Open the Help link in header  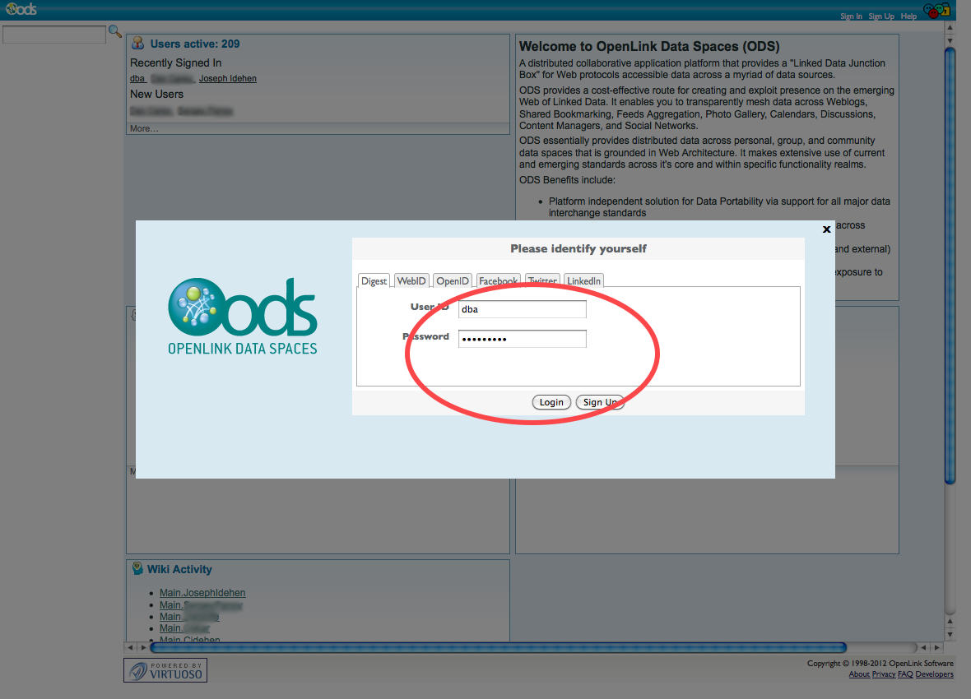(x=908, y=16)
